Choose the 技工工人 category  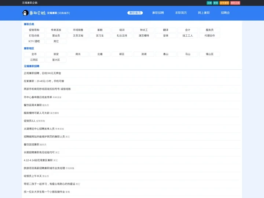coord(188,36)
